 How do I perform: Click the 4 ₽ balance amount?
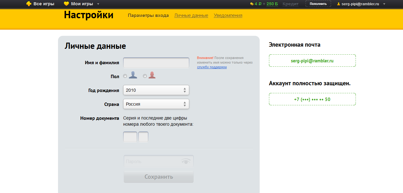[258, 4]
